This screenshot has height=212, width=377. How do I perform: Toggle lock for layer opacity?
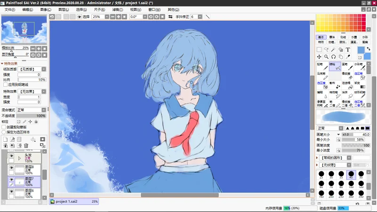click(19, 122)
